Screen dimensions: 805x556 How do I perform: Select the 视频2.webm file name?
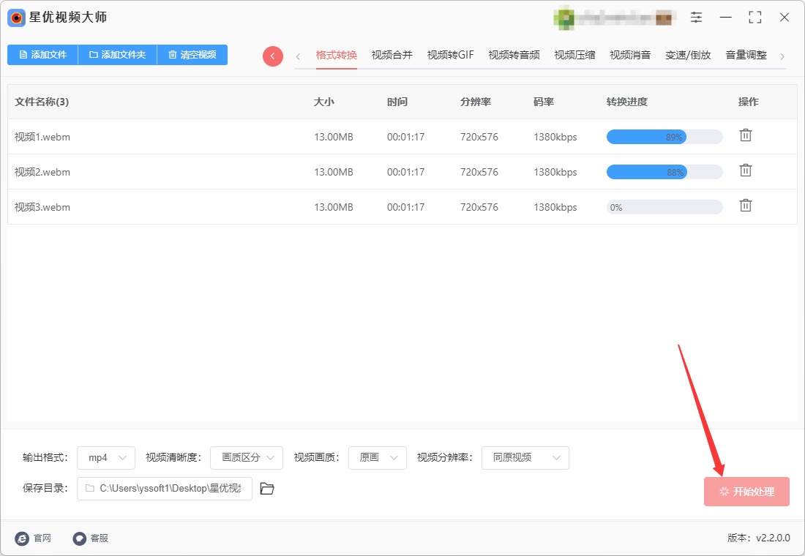click(42, 172)
